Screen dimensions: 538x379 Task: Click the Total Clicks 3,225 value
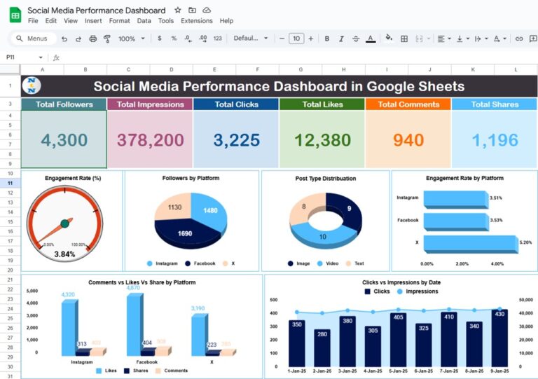[x=236, y=140]
